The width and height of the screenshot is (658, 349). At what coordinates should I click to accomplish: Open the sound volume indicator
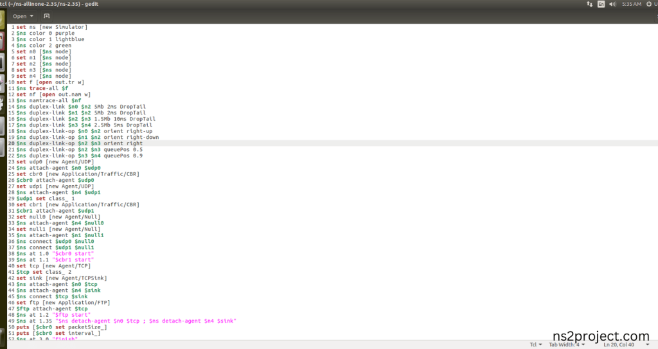click(x=612, y=4)
